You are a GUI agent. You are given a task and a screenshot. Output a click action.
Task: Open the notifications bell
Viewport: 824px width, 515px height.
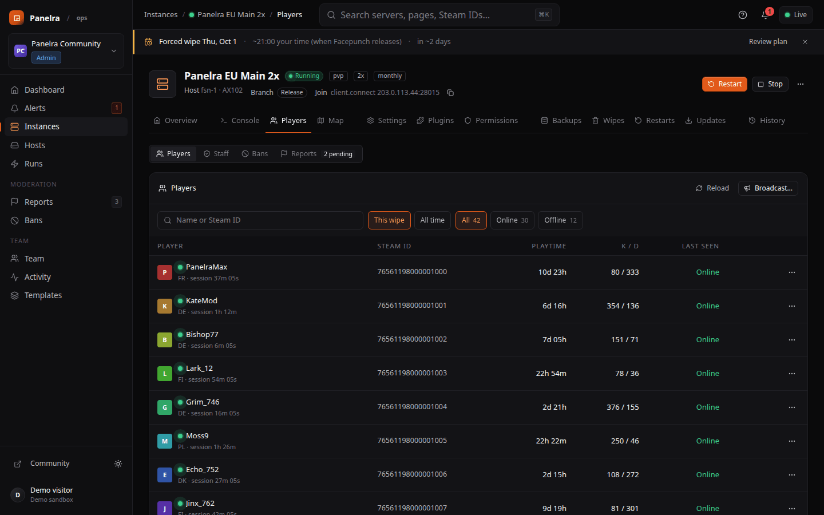click(x=765, y=15)
